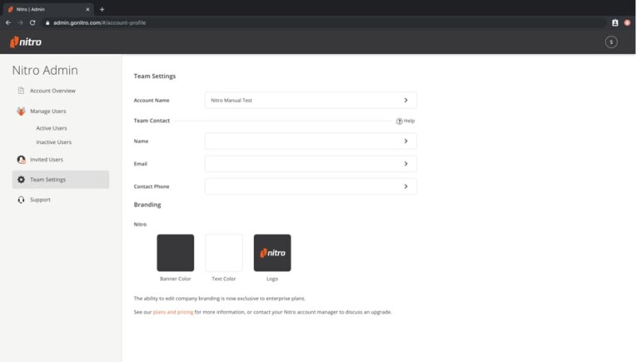The image size is (637, 362).
Task: Close the Nitro | Admin tab
Action: point(88,9)
